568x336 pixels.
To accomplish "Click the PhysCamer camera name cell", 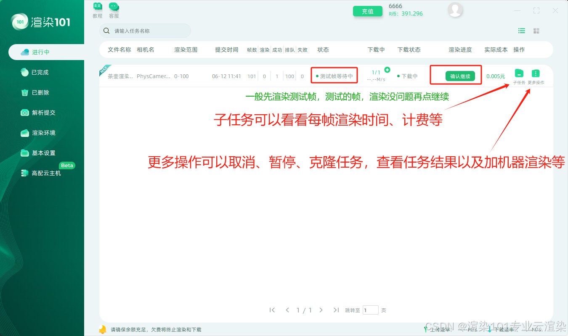I will click(154, 76).
